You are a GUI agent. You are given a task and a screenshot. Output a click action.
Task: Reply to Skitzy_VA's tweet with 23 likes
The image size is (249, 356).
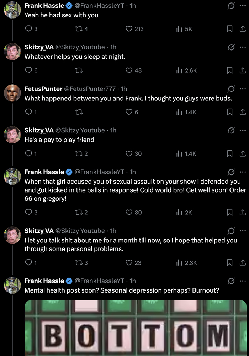click(28, 263)
